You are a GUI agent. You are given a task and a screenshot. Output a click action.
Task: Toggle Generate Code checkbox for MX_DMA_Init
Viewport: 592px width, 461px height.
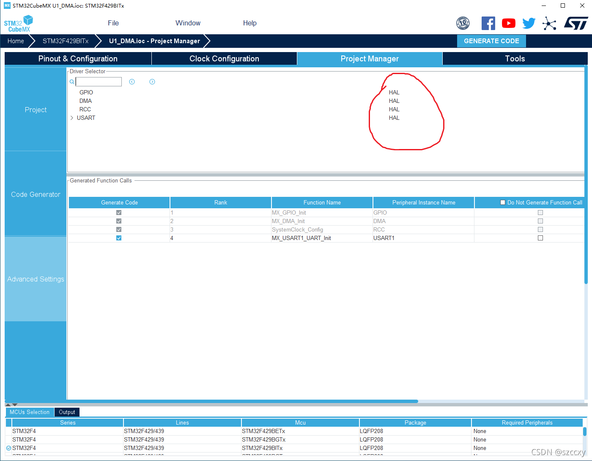[x=119, y=221]
